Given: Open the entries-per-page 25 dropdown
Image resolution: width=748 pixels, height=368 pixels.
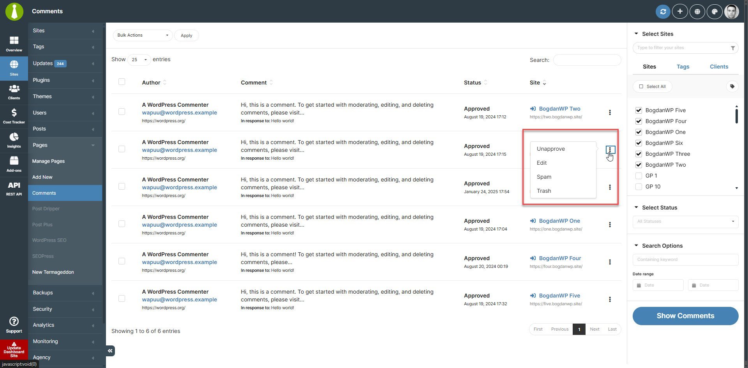Looking at the screenshot, I should (x=139, y=60).
